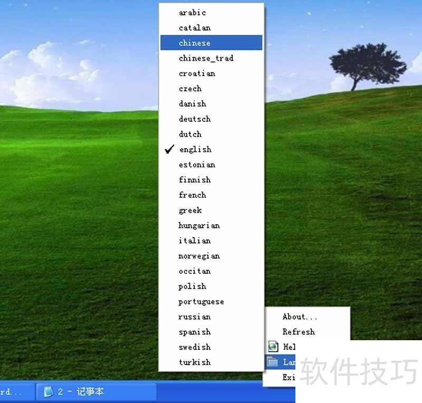Click the Help globe document icon

coord(273,347)
